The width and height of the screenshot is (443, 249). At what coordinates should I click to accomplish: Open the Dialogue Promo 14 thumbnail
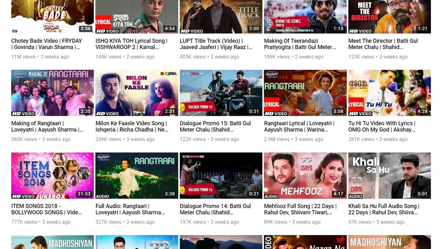(x=221, y=175)
